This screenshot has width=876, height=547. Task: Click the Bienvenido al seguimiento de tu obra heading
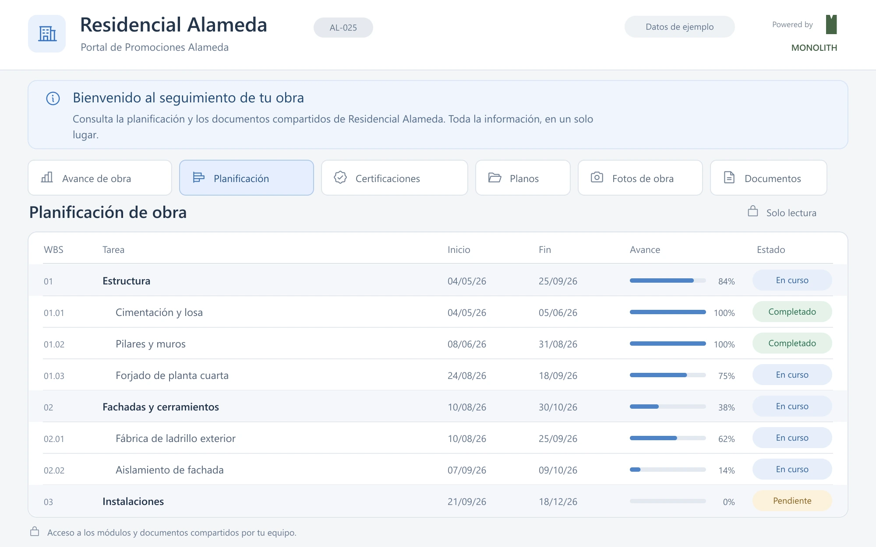188,98
